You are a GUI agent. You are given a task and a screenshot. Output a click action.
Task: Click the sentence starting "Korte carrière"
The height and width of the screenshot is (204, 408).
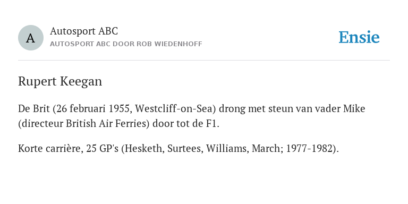click(178, 149)
